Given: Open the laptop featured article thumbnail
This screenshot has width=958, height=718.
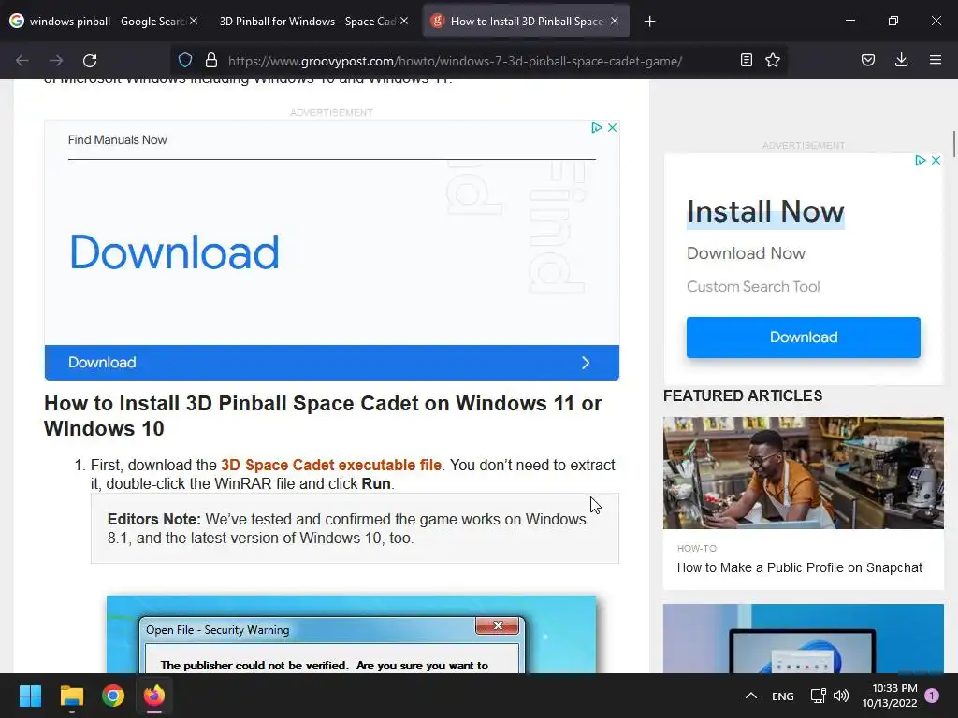Looking at the screenshot, I should tap(804, 639).
